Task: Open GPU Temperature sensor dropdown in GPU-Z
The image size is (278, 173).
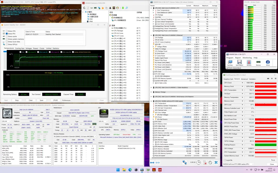Action: tap(242, 90)
